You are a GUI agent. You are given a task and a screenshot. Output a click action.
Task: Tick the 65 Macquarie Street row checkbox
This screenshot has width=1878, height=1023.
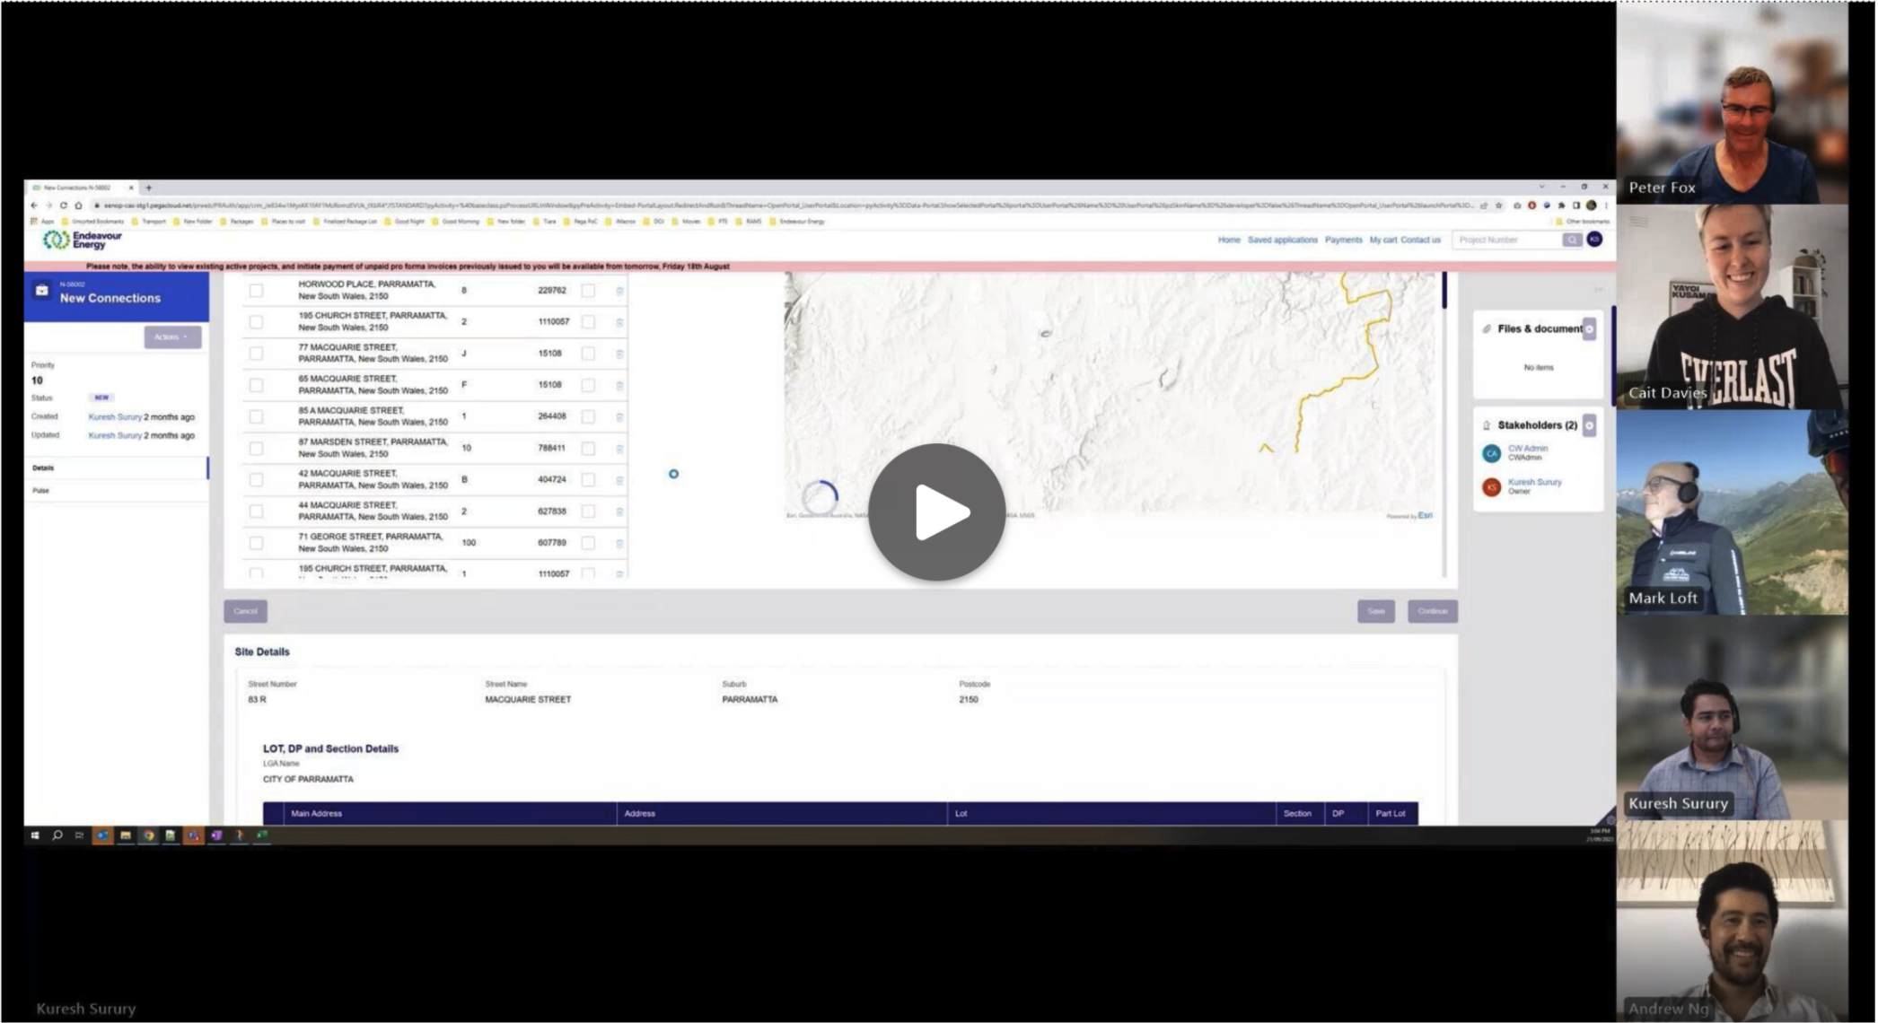click(256, 385)
